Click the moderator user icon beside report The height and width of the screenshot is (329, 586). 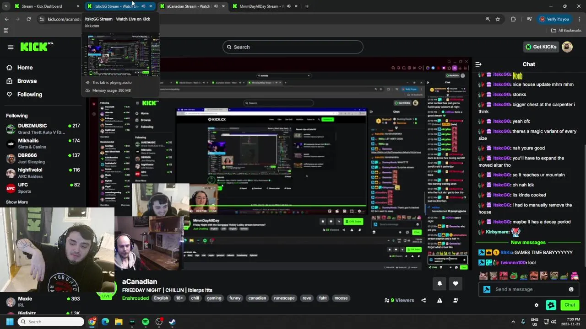(x=456, y=300)
